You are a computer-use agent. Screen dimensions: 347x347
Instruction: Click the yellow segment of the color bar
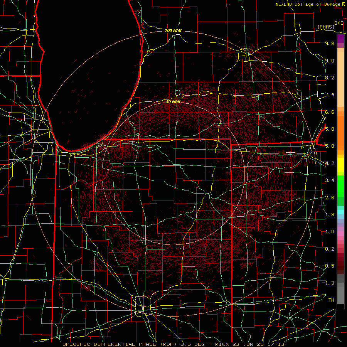[x=340, y=165]
